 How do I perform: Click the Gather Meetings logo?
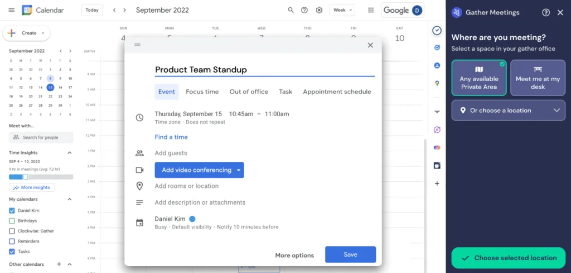click(457, 13)
